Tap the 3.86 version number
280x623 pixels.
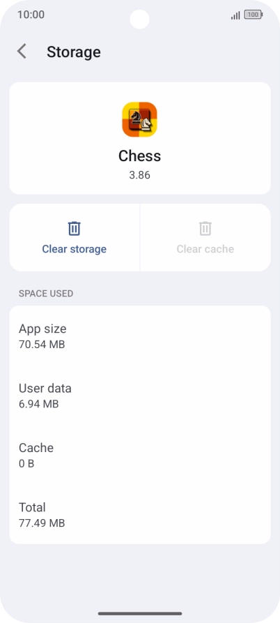(139, 175)
